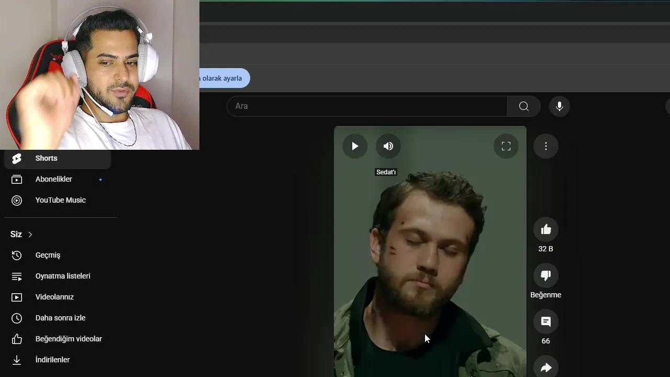Click the 66 comment count
670x377 pixels.
[546, 341]
